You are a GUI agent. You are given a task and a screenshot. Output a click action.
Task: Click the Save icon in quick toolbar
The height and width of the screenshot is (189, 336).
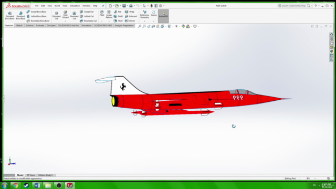(124, 6)
